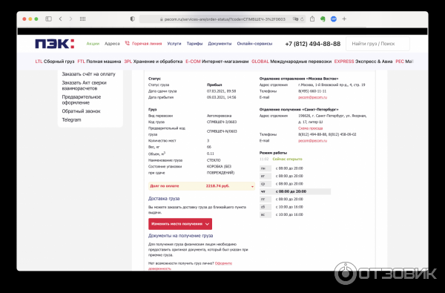Click the date 07.03.2021, 09:58
The width and height of the screenshot is (445, 293).
(221, 91)
